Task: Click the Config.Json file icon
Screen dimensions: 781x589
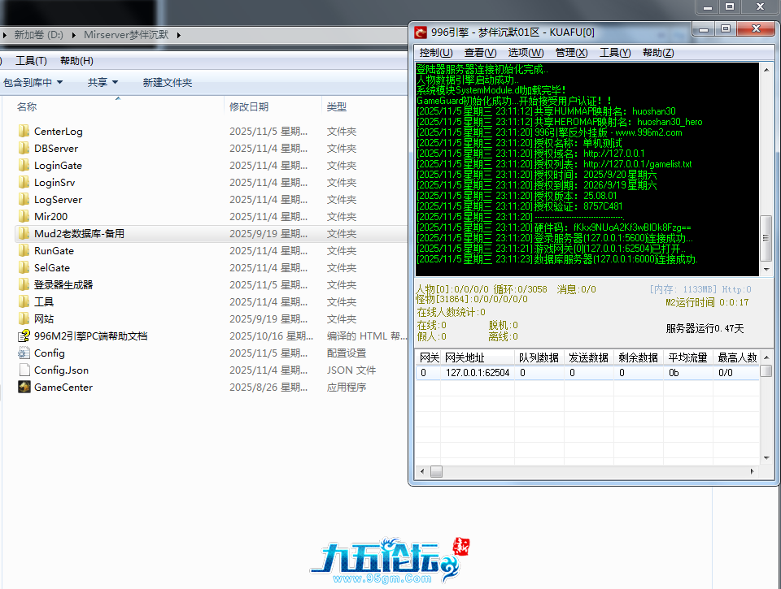Action: (x=24, y=370)
